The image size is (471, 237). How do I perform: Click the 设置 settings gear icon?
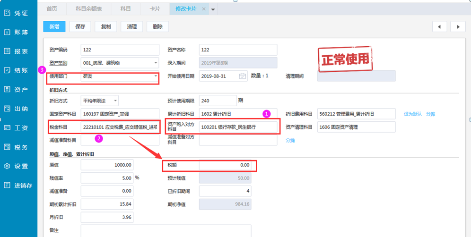click(7, 166)
